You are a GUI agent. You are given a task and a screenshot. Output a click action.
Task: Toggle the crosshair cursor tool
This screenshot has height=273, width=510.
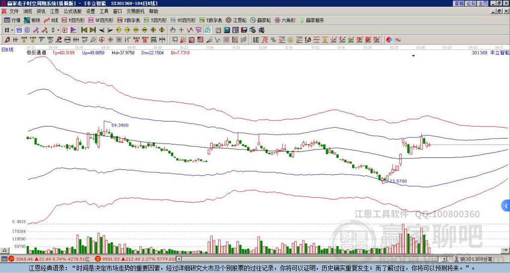click(181, 30)
